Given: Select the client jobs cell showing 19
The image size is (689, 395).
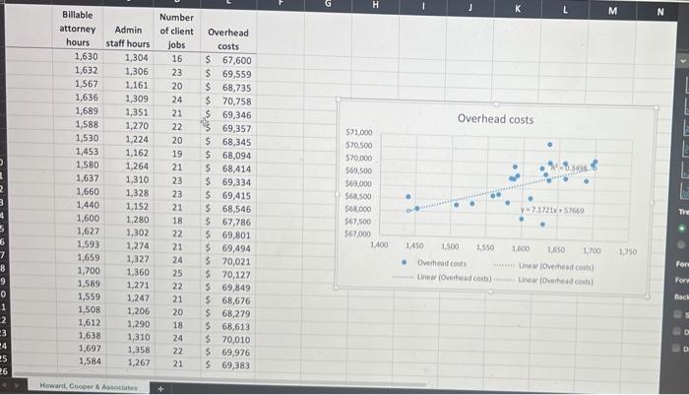Looking at the screenshot, I should pos(177,154).
